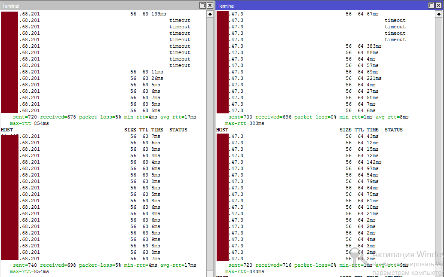This screenshot has height=277, width=444.
Task: Close the left Terminal window
Action: (210, 6)
